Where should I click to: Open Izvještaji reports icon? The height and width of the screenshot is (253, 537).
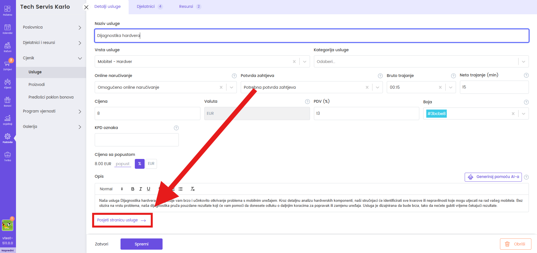point(8,120)
